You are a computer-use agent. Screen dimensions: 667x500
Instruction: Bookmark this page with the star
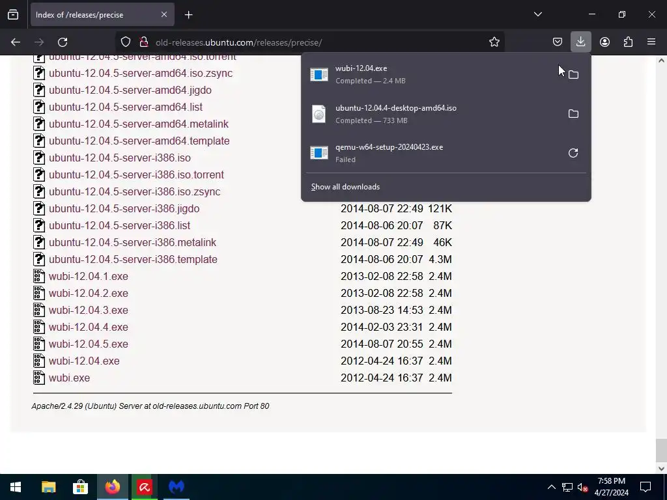click(494, 42)
